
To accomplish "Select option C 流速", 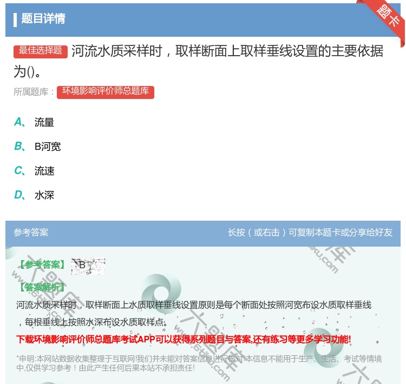I will 34,171.
